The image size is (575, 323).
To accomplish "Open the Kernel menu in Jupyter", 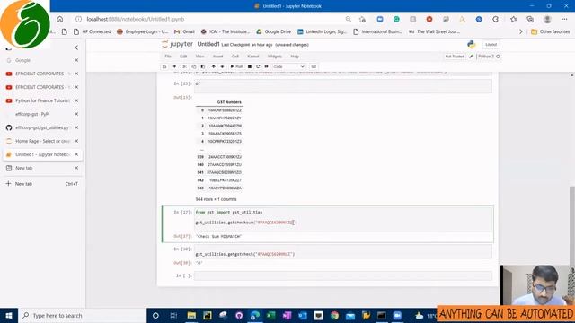I will [x=253, y=57].
